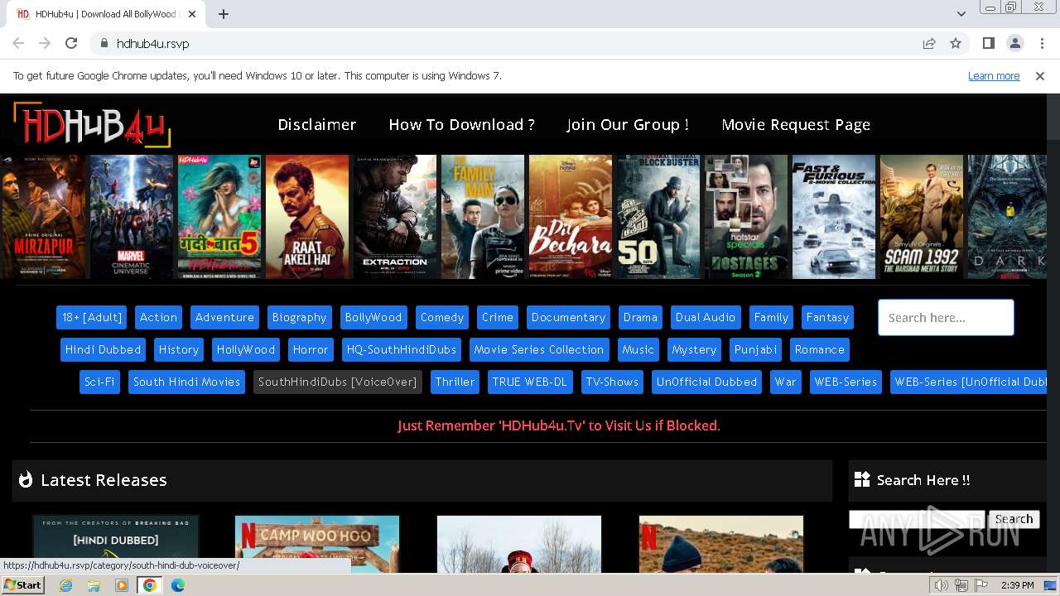Open Learn more link about Chrome updates
Viewport: 1060px width, 596px height.
tap(994, 75)
